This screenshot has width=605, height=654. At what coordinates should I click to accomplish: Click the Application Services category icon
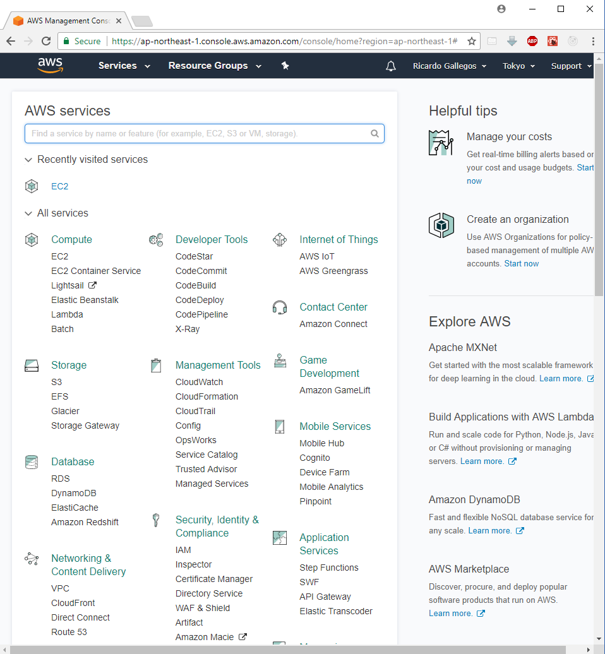click(280, 538)
